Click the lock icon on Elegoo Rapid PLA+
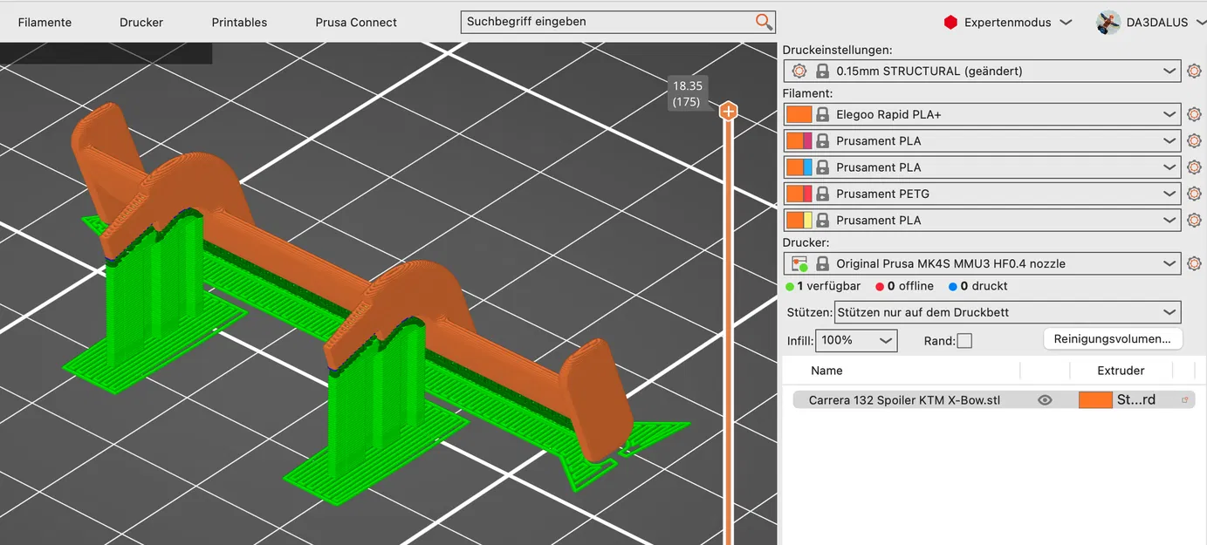The height and width of the screenshot is (545, 1207). [x=822, y=114]
